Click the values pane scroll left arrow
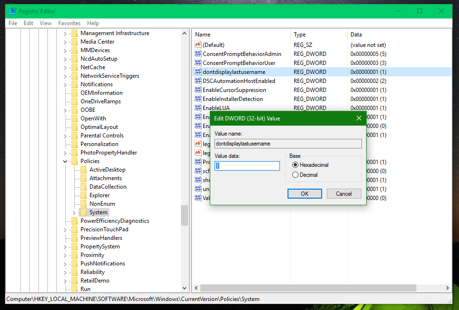This screenshot has width=459, height=310. pos(196,288)
